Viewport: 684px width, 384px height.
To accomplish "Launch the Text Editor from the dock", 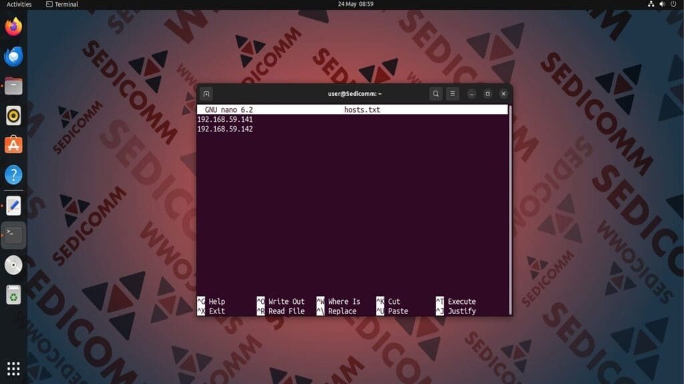I will click(13, 205).
